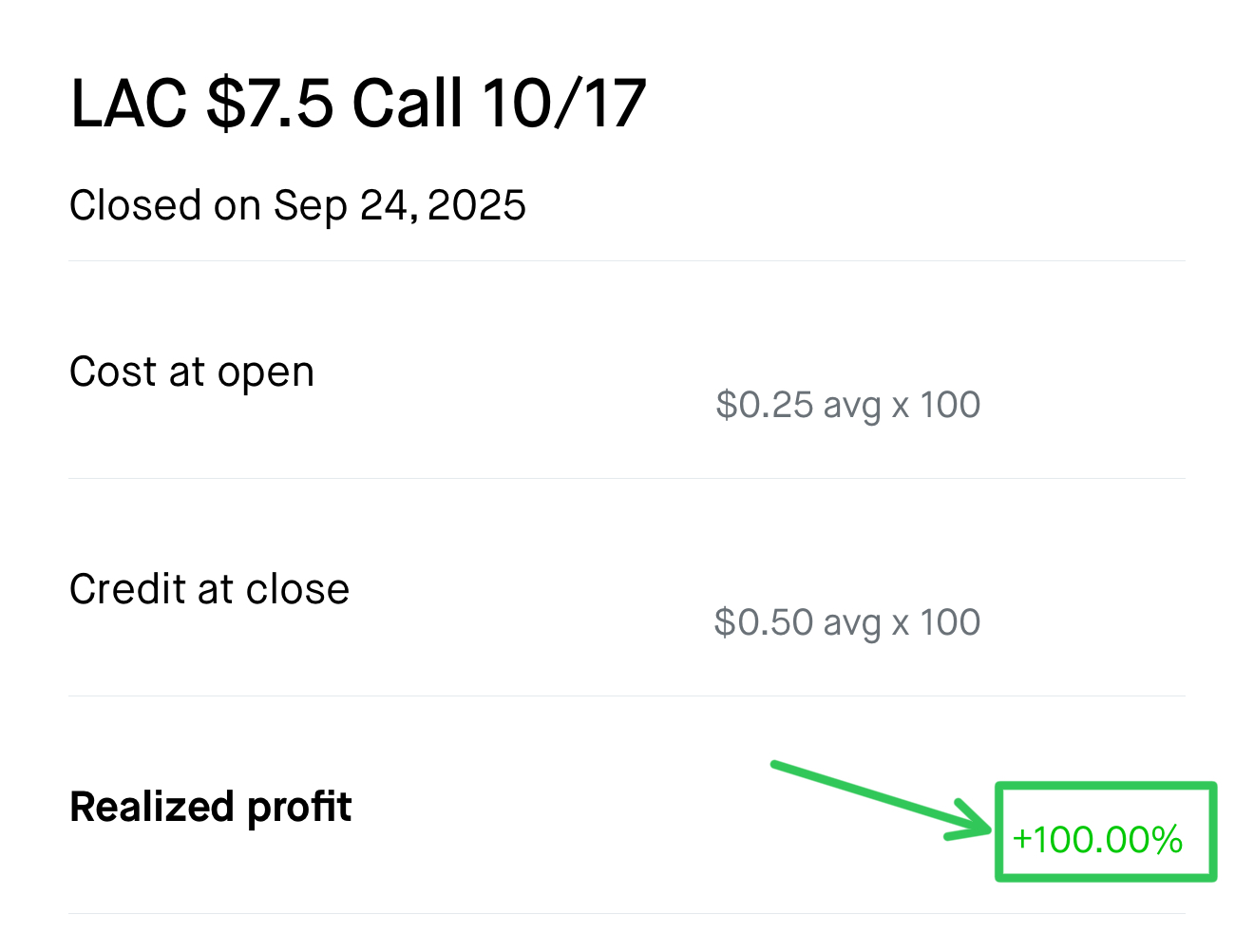
Task: Click the Sep 24, 2025 closing date
Action: (400, 205)
